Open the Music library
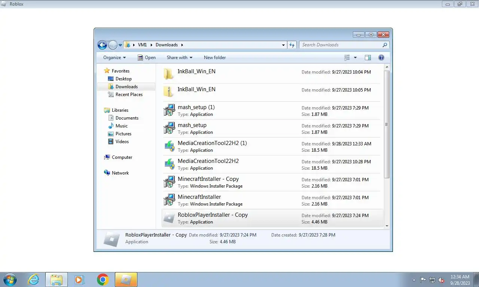 click(121, 126)
